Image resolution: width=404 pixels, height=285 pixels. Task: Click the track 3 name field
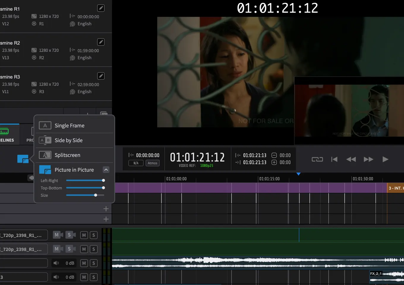[x=24, y=277]
